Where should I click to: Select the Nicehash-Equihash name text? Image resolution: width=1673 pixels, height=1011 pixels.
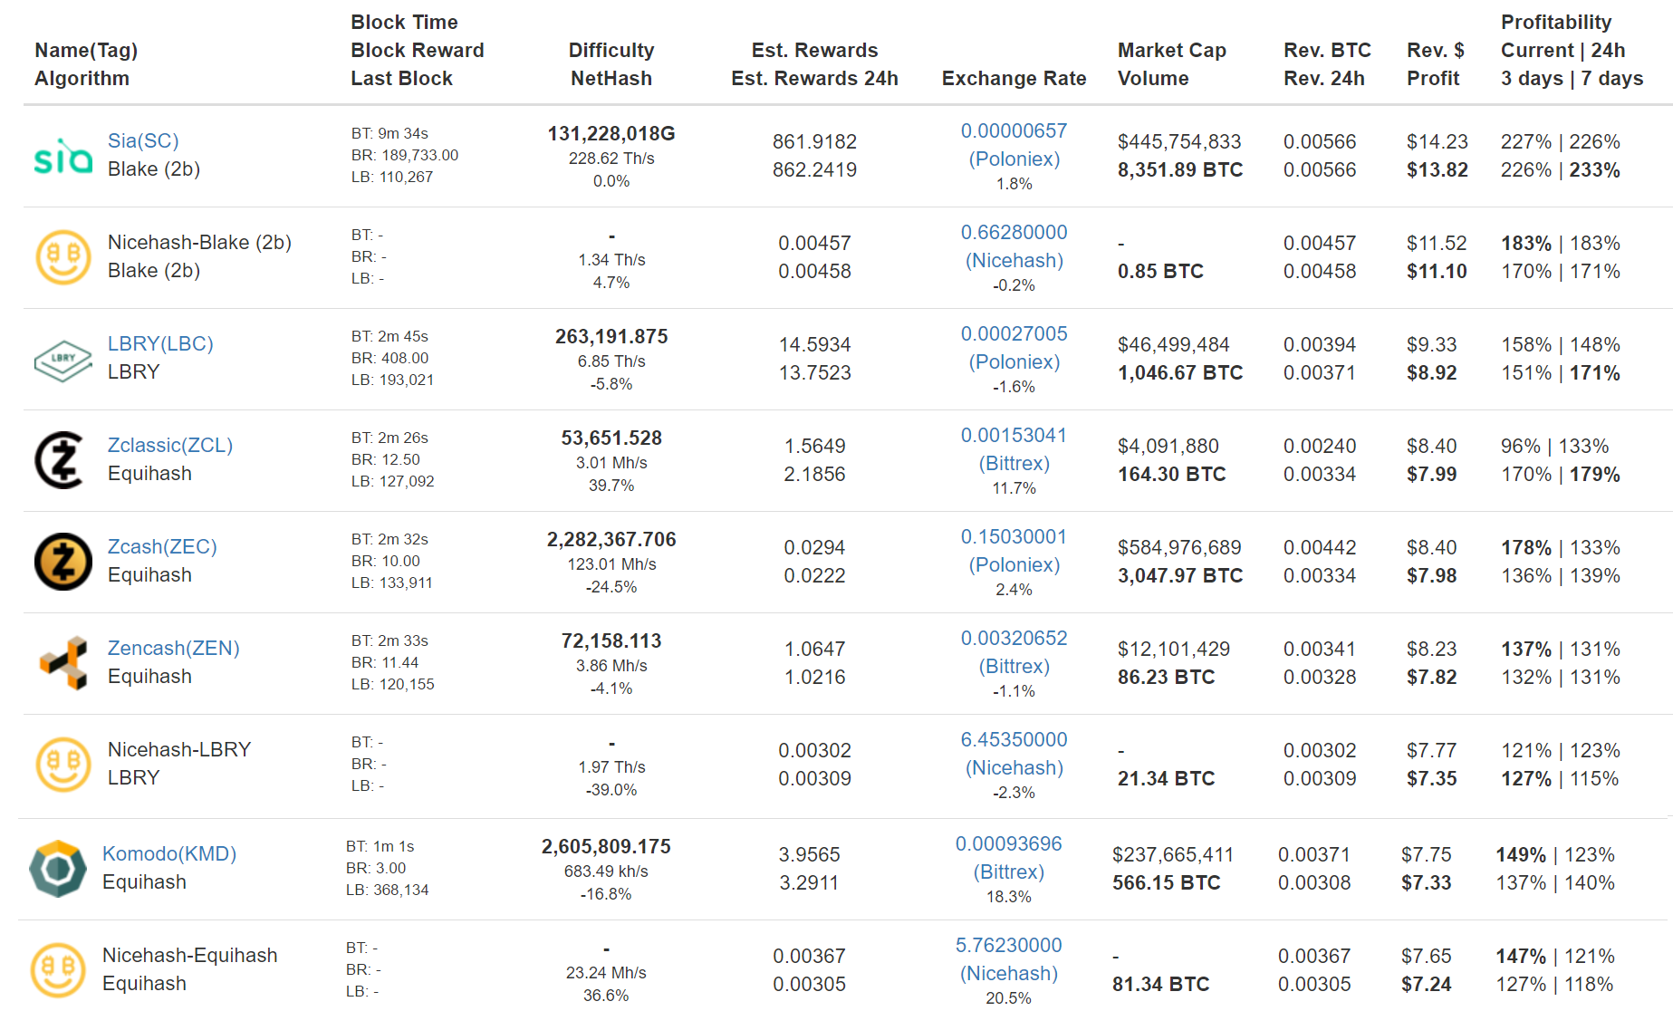[190, 956]
